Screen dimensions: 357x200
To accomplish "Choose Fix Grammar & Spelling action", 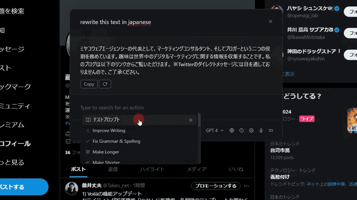I will (139, 141).
